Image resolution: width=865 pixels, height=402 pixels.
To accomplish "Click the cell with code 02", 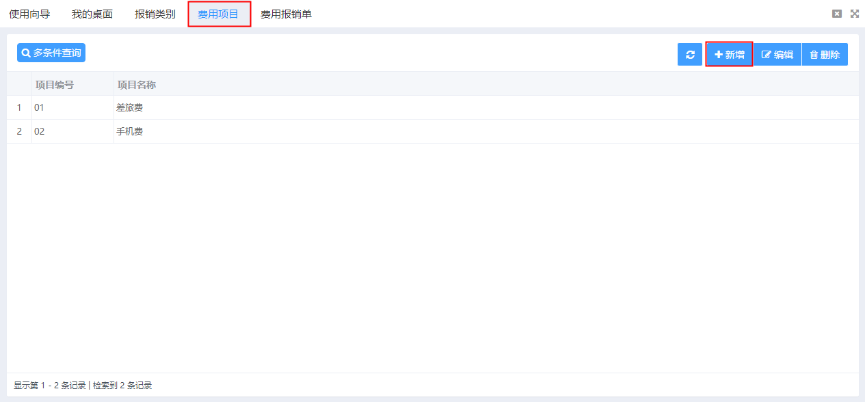I will [72, 131].
